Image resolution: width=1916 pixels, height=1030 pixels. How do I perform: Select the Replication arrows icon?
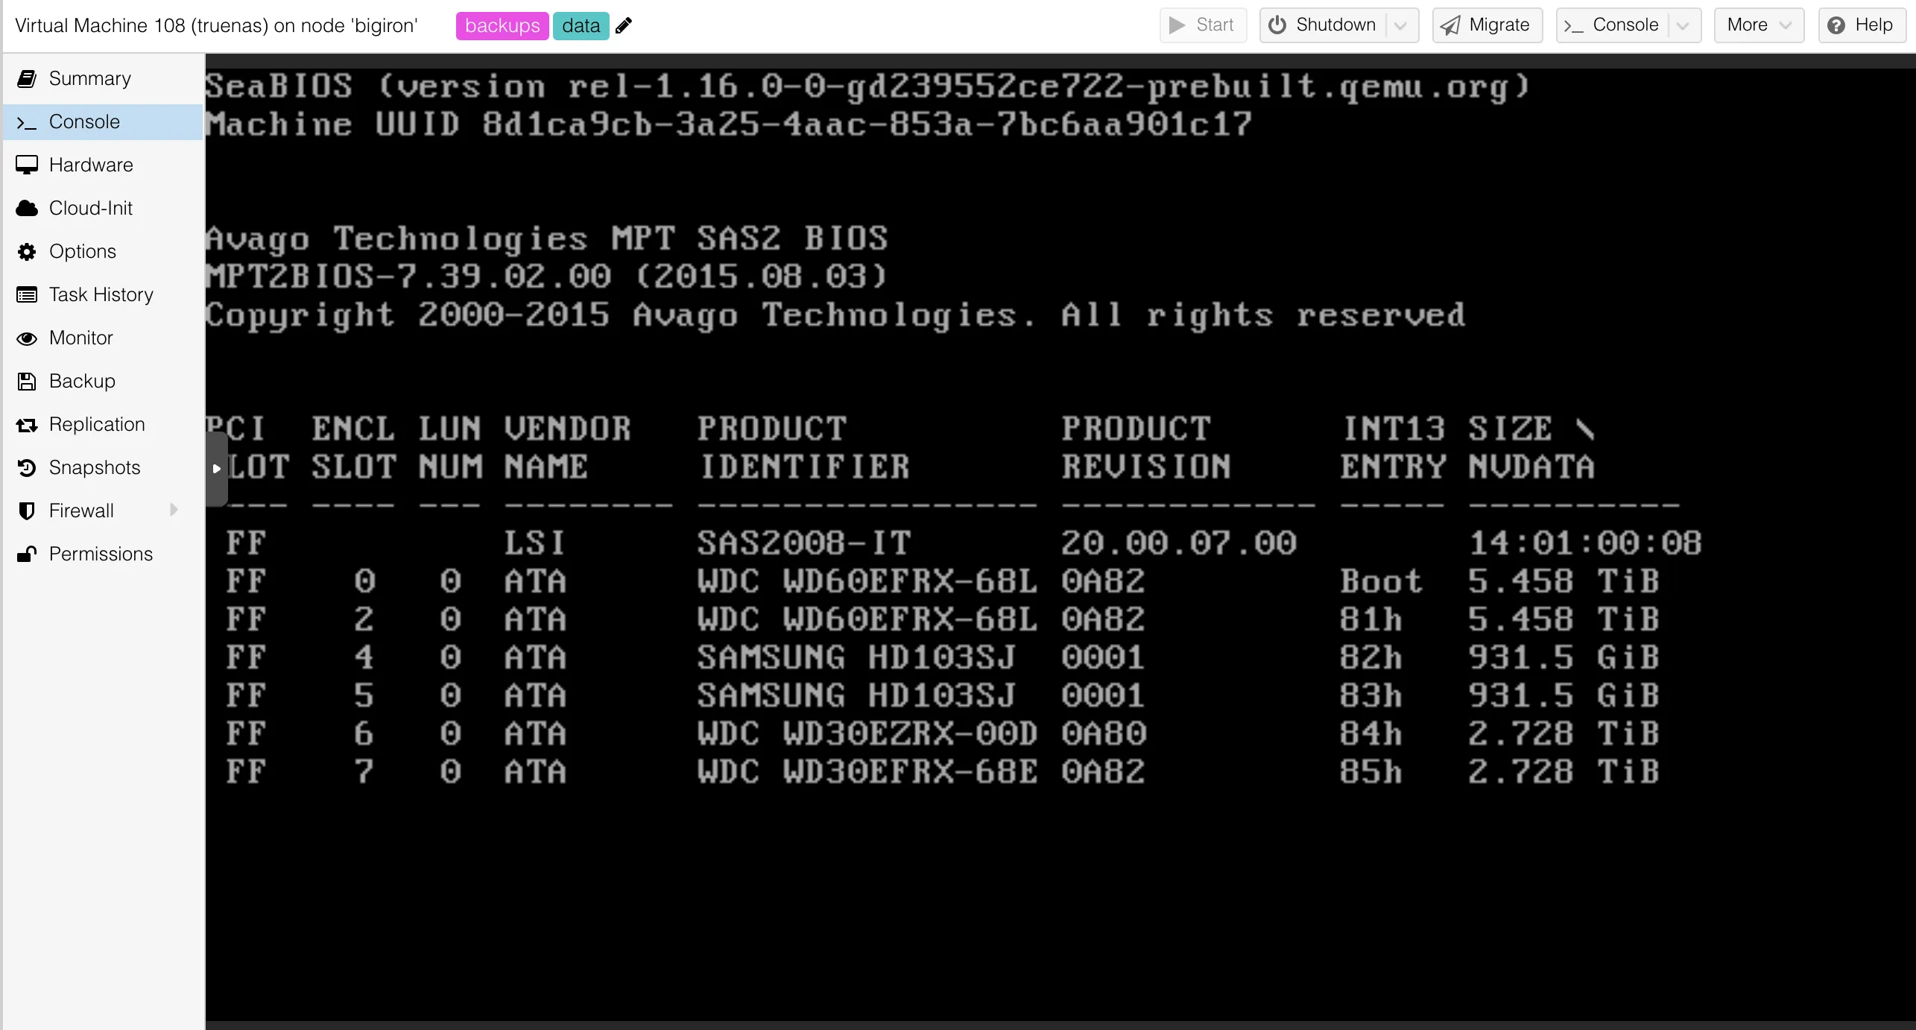point(28,424)
